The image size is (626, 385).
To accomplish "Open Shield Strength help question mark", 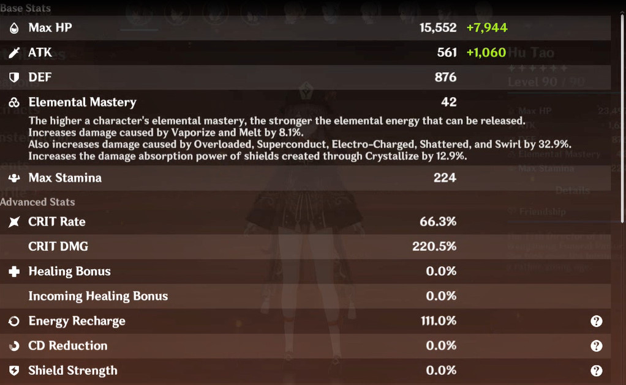I will [x=596, y=371].
